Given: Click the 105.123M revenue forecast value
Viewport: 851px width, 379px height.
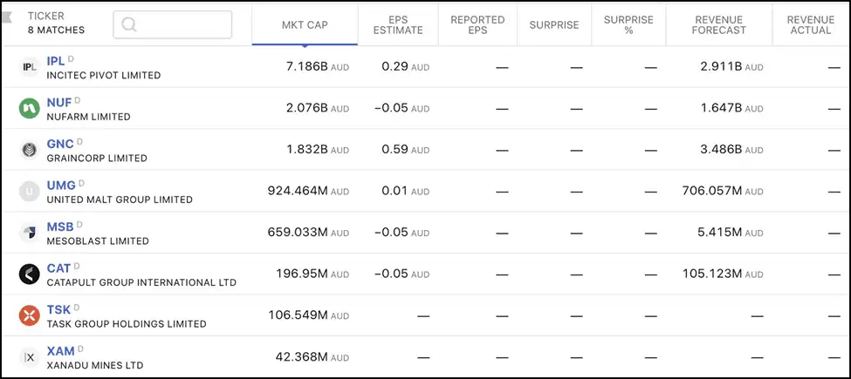Looking at the screenshot, I should tap(712, 274).
